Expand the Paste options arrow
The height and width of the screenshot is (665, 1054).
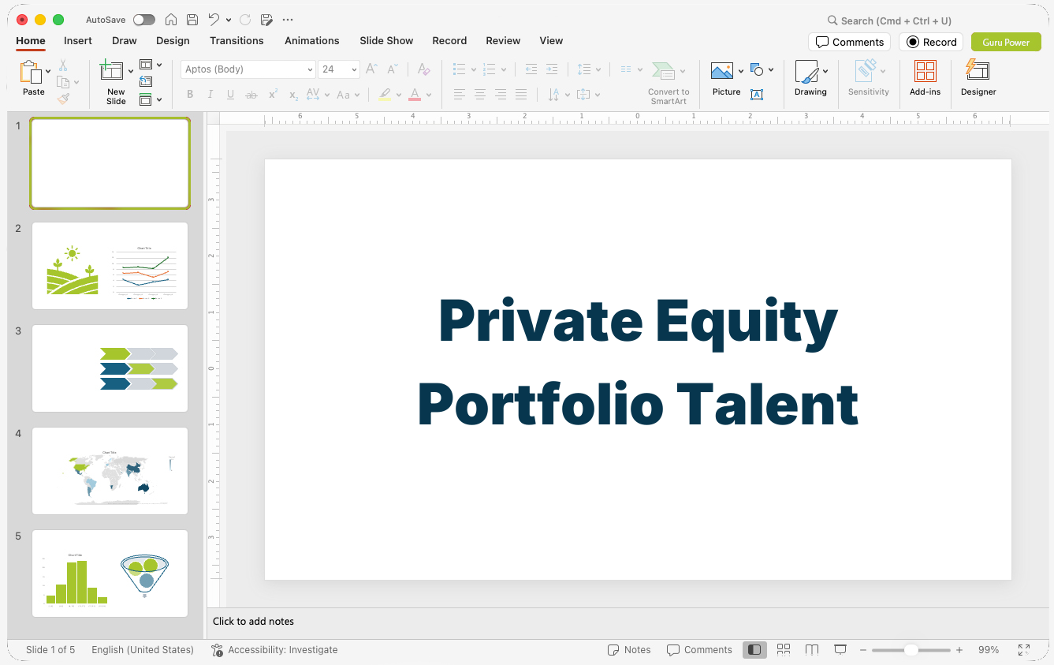tap(49, 71)
